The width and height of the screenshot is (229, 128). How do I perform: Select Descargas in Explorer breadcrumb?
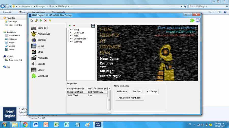click(x=41, y=6)
